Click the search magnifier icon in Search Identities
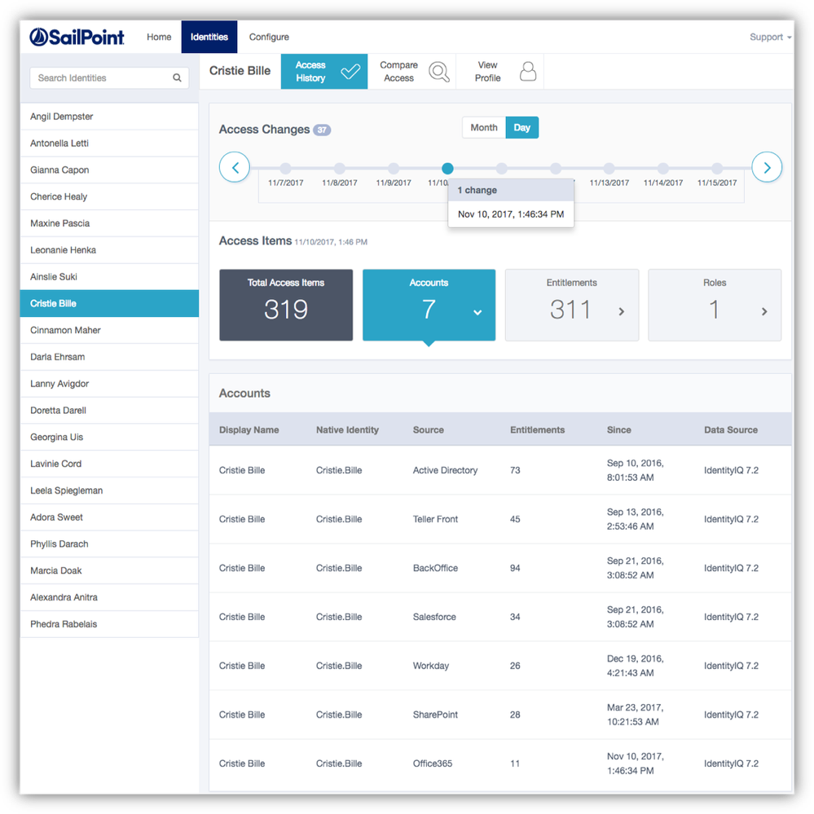 pos(177,78)
